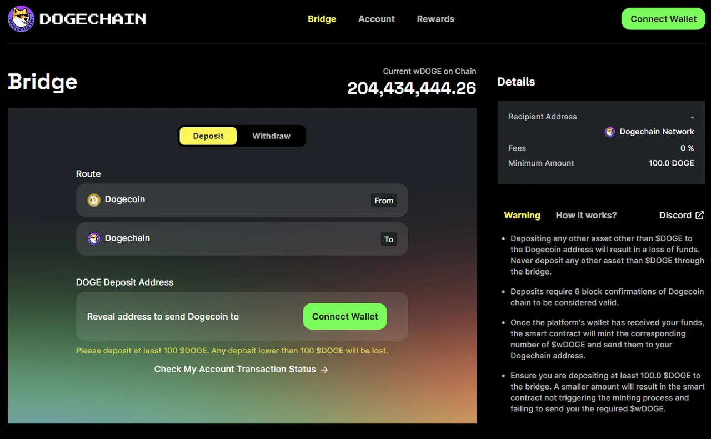Click the warning about minting $wDOGE
Viewport: 711px width, 439px height.
pos(607,339)
